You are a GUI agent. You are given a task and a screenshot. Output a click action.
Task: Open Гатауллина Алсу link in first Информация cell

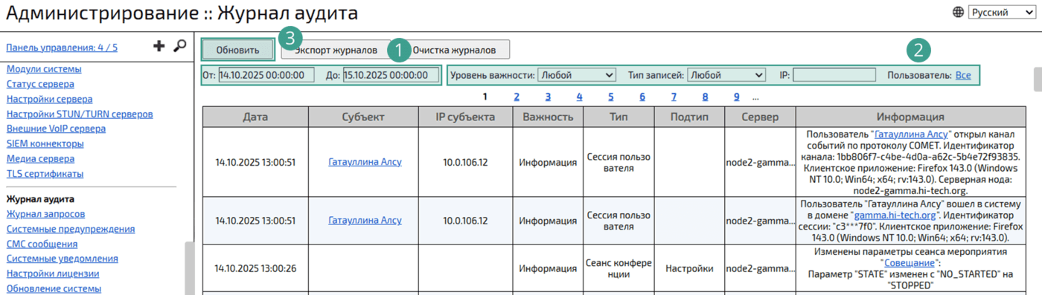click(x=911, y=134)
